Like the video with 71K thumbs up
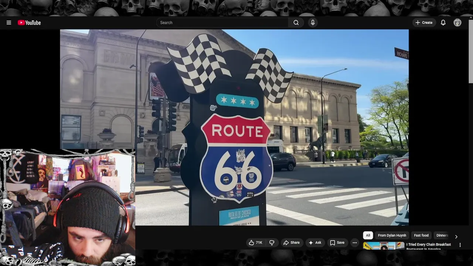 (256, 243)
